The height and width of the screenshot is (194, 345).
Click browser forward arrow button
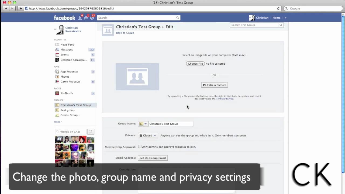12,8
